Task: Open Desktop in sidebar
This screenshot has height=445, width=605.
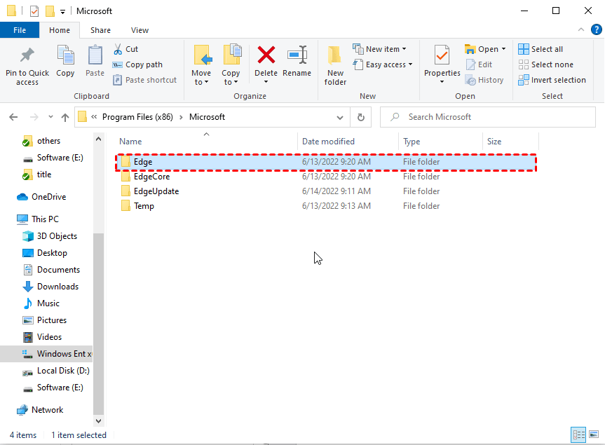Action: tap(45, 253)
